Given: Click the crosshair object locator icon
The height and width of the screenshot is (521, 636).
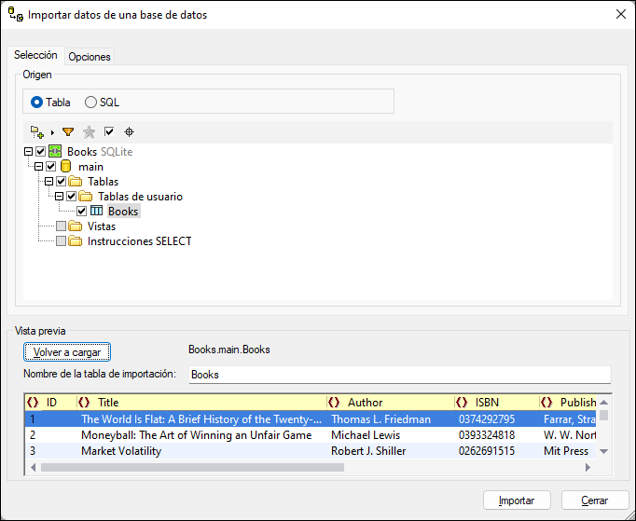Looking at the screenshot, I should (x=130, y=132).
